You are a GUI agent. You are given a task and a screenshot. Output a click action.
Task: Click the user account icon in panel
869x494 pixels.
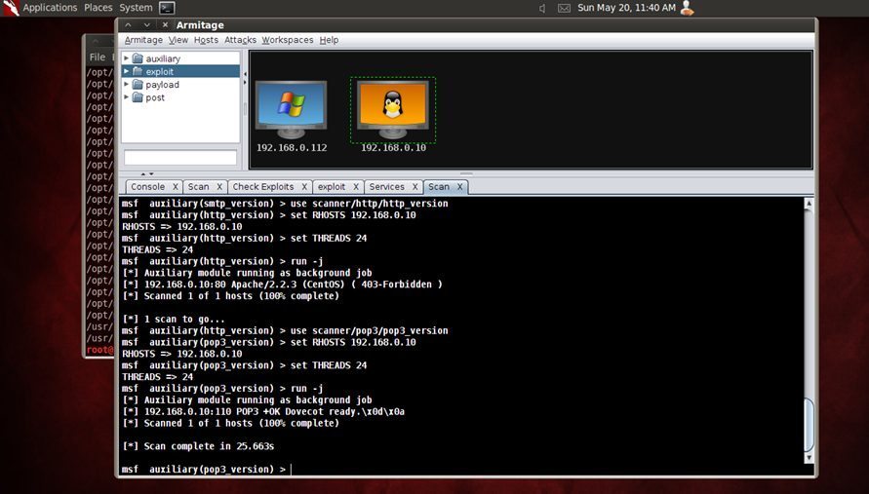688,8
